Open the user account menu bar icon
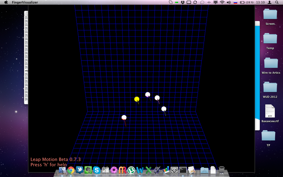Viewport: 283px width, 177px height. coord(270,2)
